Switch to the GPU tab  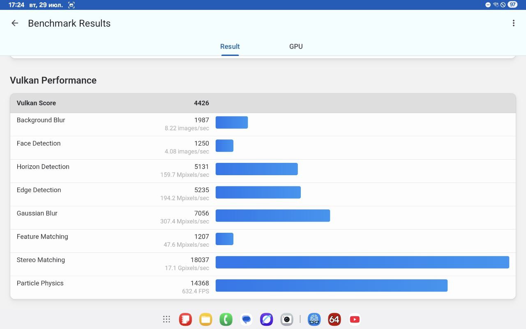point(296,46)
